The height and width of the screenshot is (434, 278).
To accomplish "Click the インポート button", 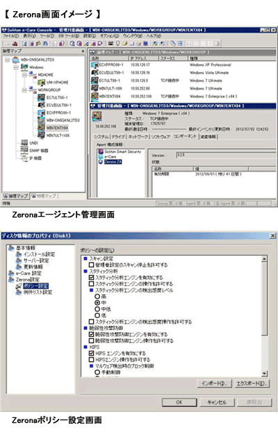I will tap(214, 383).
